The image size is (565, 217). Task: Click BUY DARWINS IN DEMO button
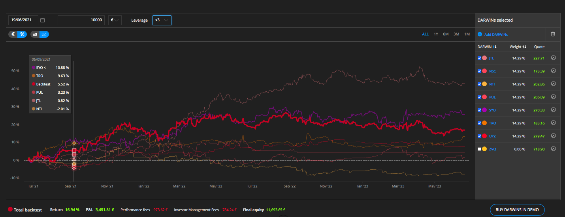[517, 210]
